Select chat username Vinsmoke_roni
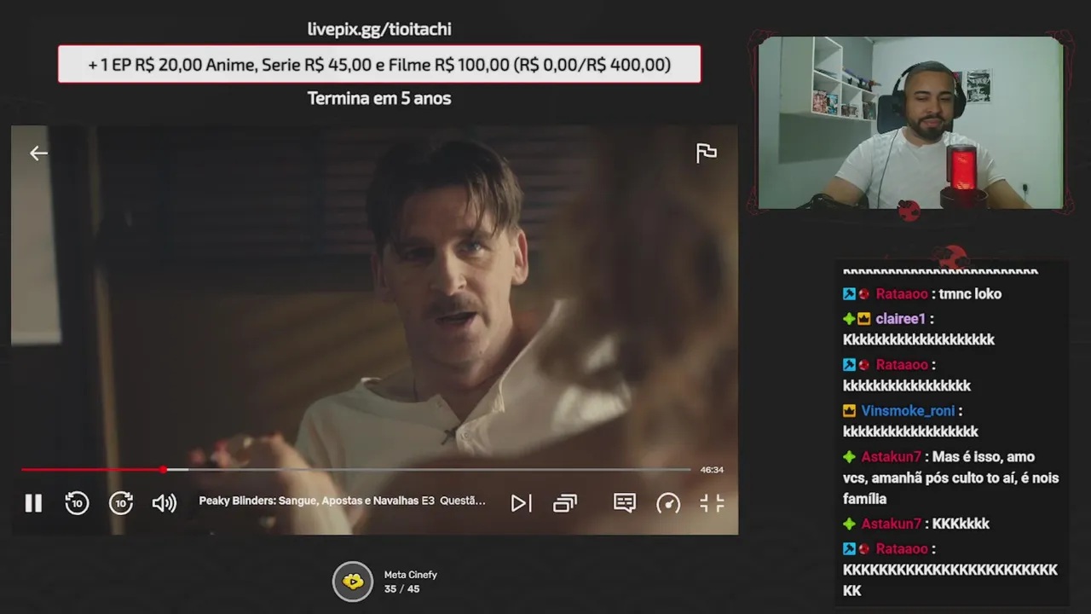Screen dimensions: 1091x614 click(x=908, y=411)
